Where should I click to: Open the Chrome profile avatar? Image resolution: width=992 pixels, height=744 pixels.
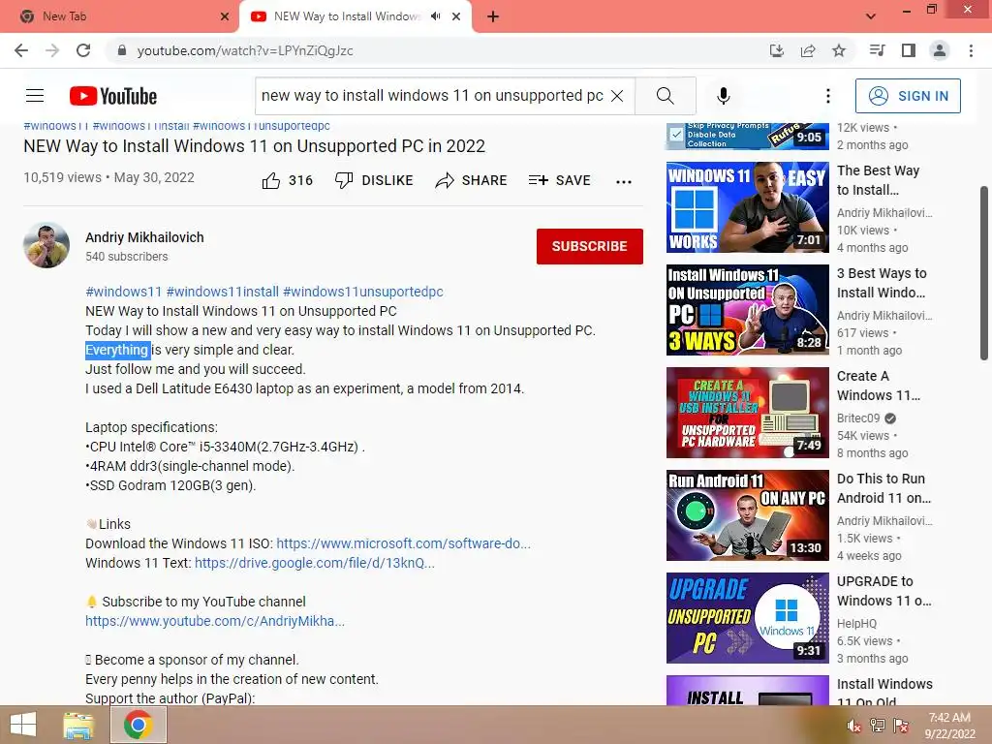click(x=940, y=50)
